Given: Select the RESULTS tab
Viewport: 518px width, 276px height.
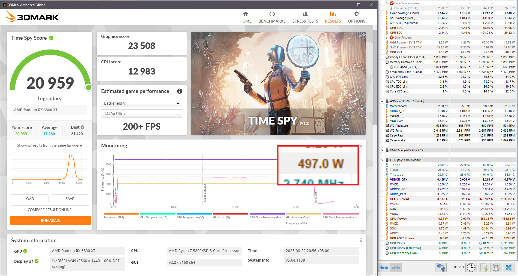Looking at the screenshot, I should click(333, 17).
